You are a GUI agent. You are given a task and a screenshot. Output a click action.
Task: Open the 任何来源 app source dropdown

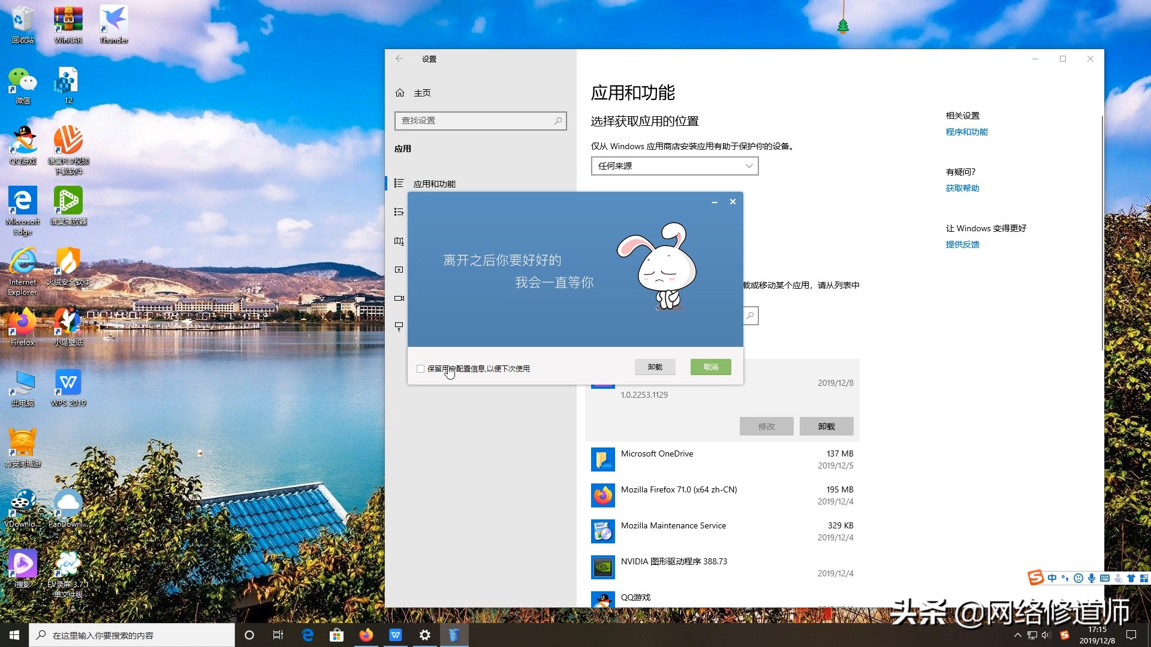tap(674, 166)
